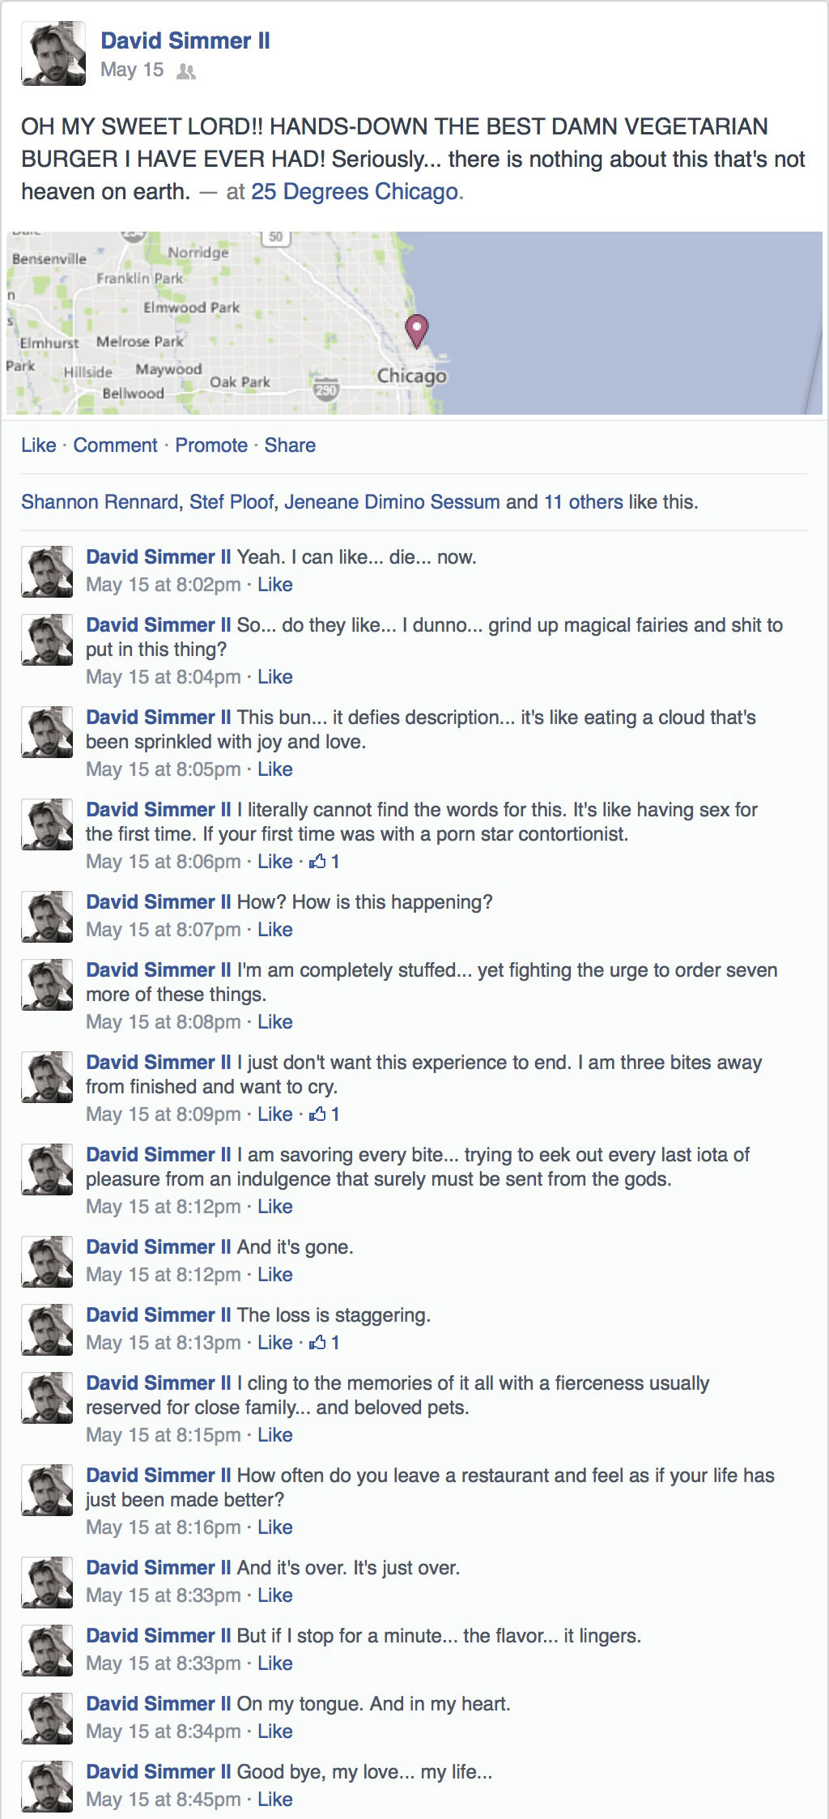Share the post
The height and width of the screenshot is (1819, 829).
pos(290,445)
